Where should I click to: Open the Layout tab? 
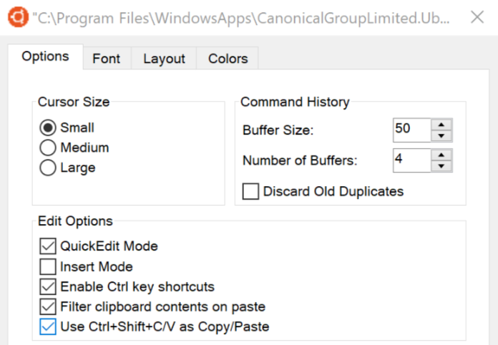[x=164, y=59]
